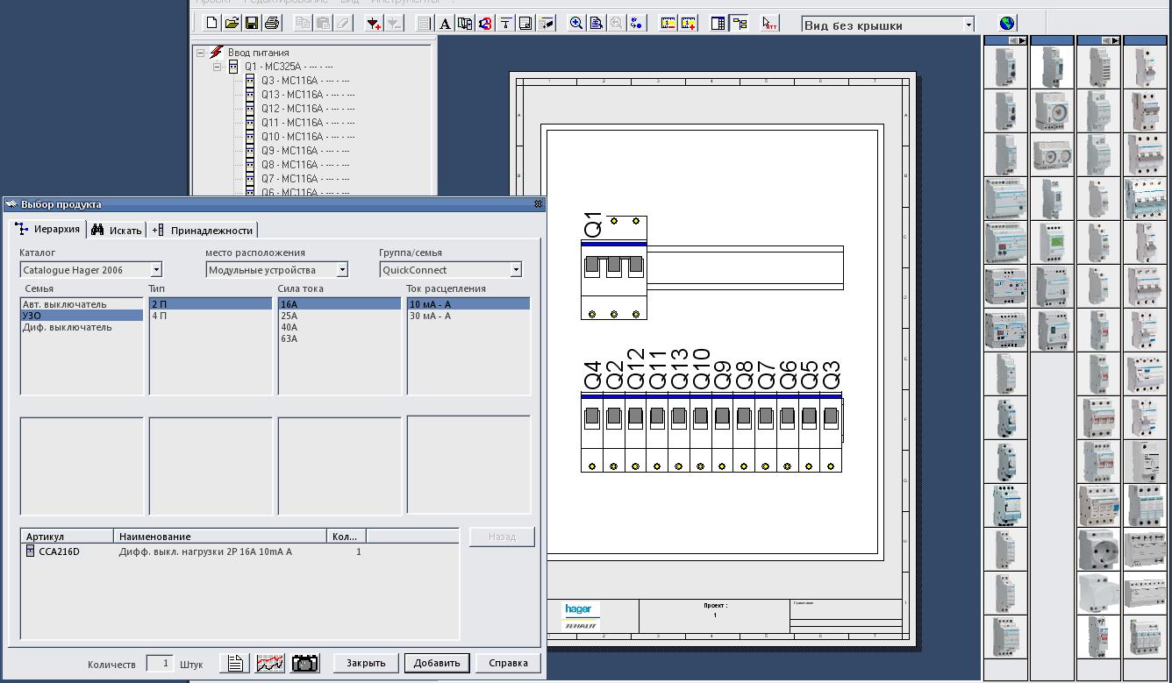
Task: Create a new project with the blank page icon
Action: (x=211, y=24)
